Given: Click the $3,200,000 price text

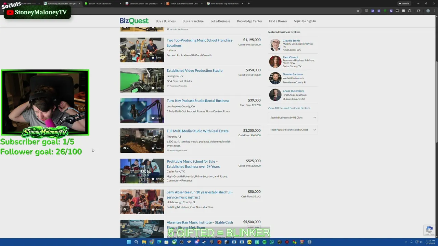Looking at the screenshot, I should (x=252, y=131).
